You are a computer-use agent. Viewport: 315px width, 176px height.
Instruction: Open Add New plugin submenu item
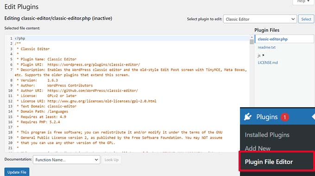(258, 148)
